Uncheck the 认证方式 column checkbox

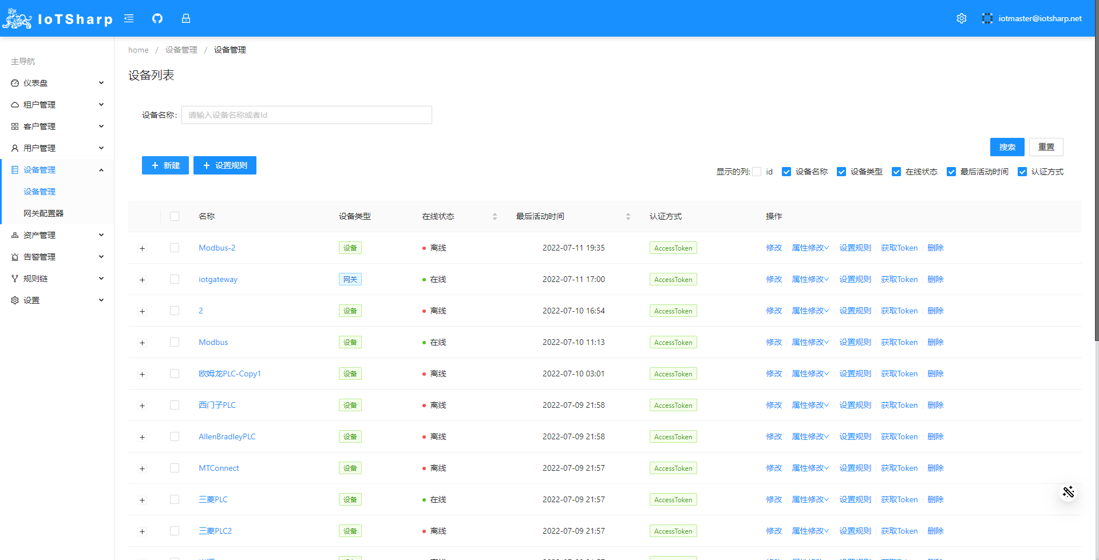coord(1022,172)
